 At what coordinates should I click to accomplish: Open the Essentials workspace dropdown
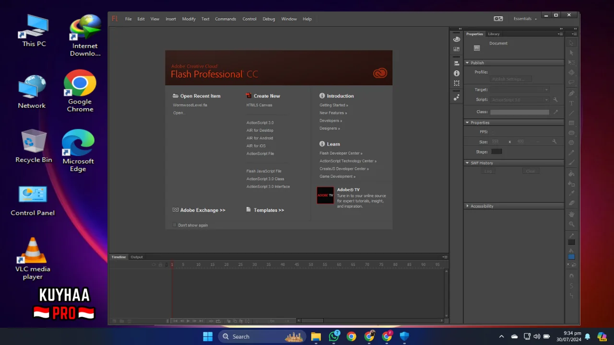click(x=525, y=19)
